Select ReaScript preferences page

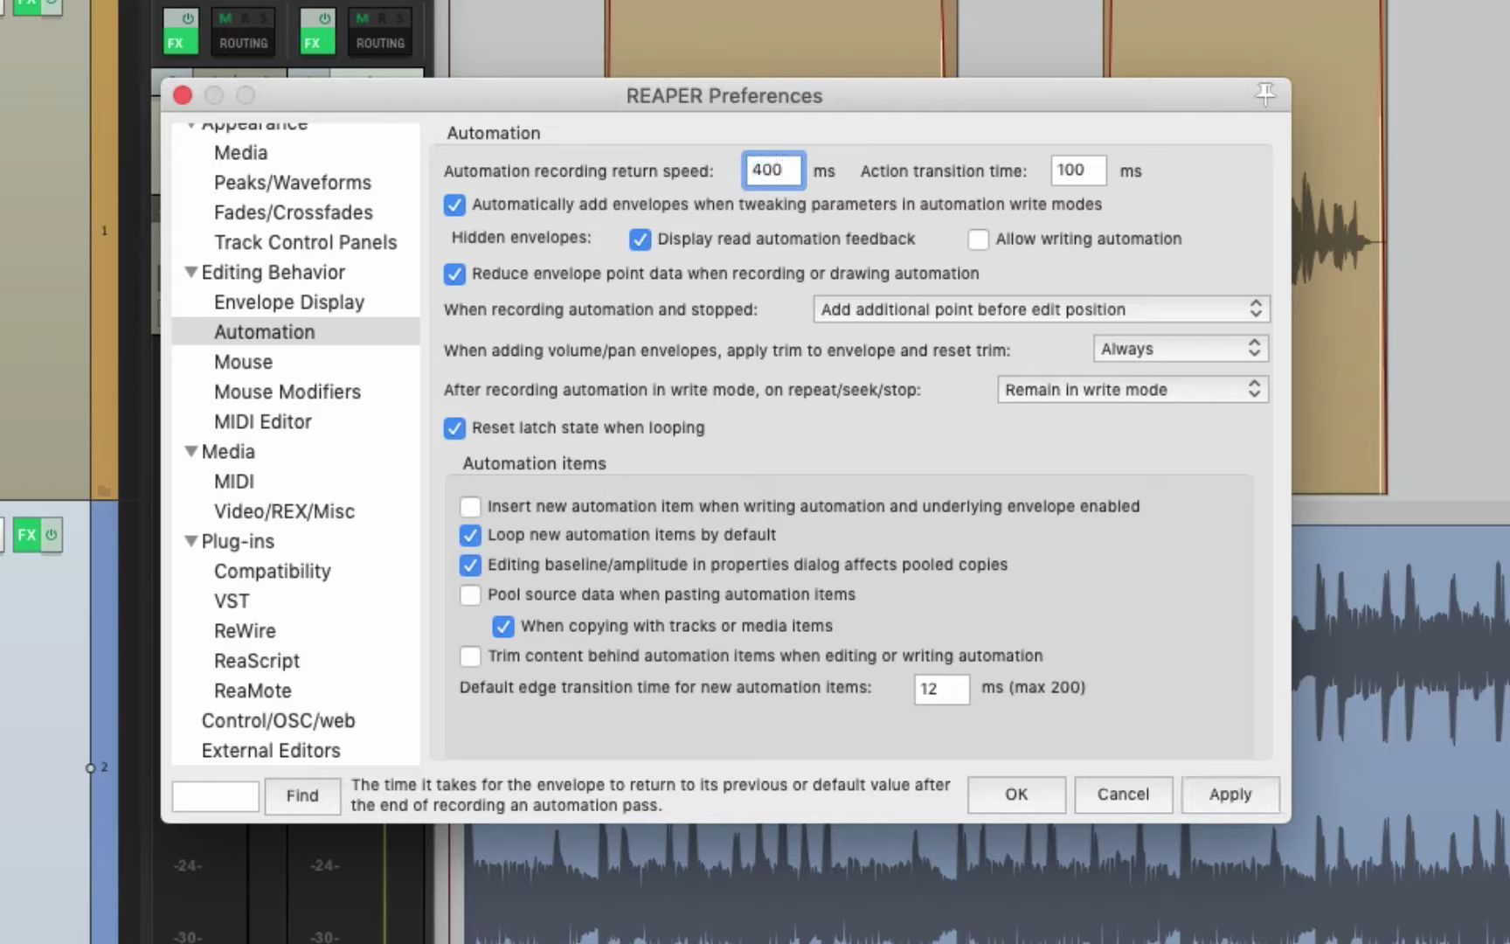tap(257, 661)
